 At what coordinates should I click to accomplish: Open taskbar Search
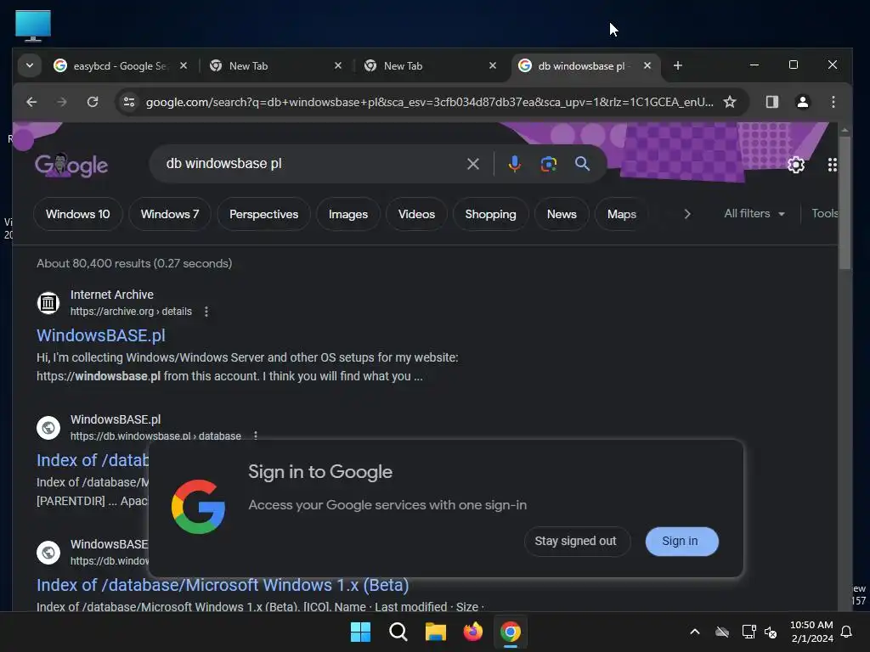coord(398,632)
